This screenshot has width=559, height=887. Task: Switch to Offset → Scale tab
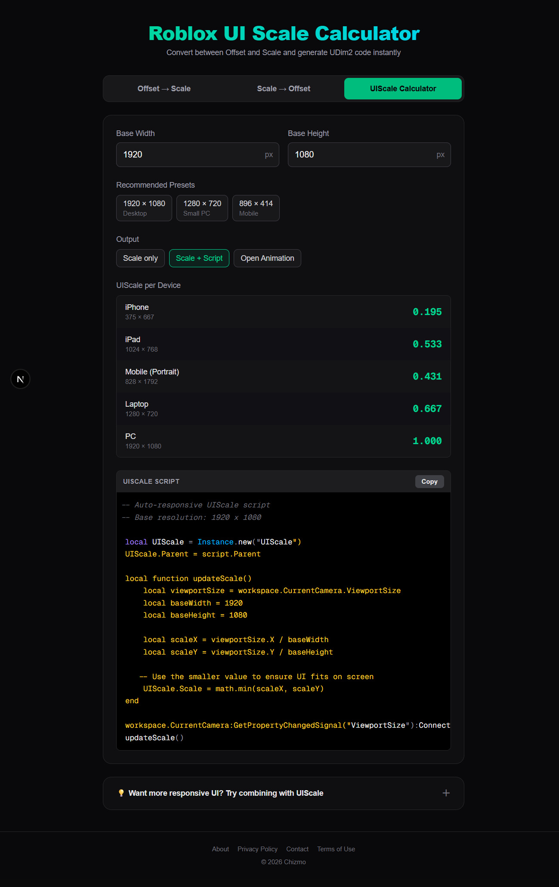coord(164,89)
